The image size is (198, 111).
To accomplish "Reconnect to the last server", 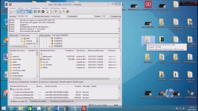I will 51,12.
